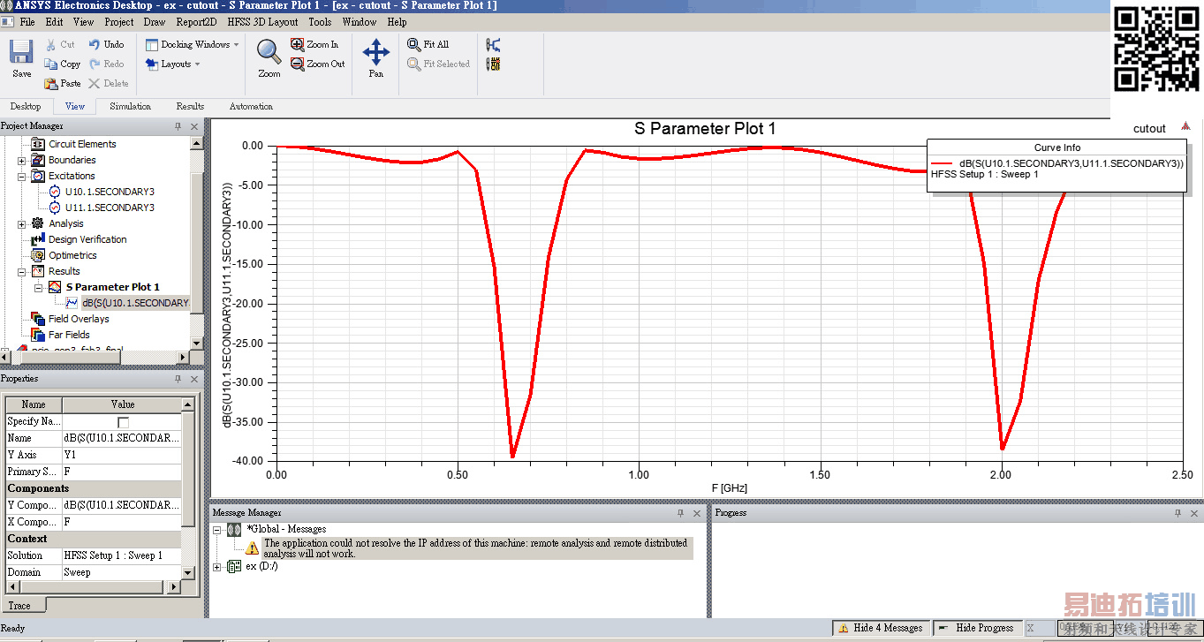Pin the Message Manager panel
1204x642 pixels.
click(681, 512)
